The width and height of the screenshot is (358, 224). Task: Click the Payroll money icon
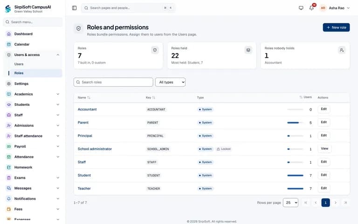pos(9,147)
